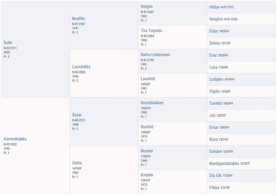Click the Knutsblakken name link
278x196 pixels.
click(152, 103)
